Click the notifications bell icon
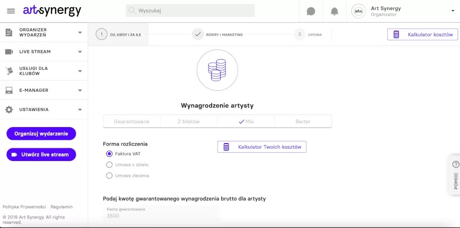 coord(334,11)
